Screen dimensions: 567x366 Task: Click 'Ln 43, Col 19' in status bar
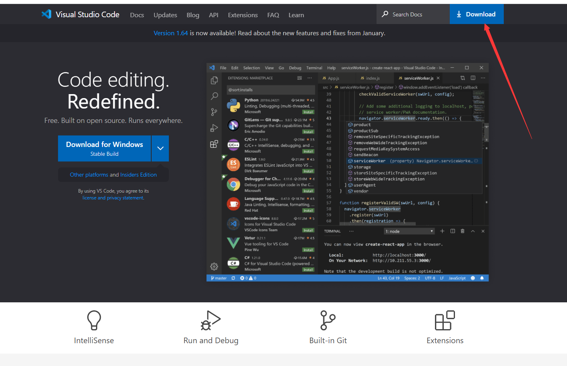pos(389,278)
